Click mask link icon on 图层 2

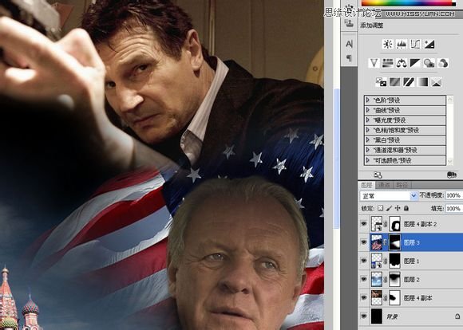[386, 279]
